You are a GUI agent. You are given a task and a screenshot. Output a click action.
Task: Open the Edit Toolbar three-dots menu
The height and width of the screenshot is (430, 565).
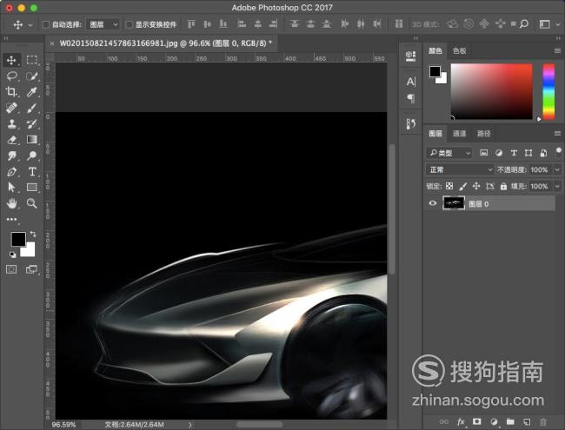[x=11, y=219]
